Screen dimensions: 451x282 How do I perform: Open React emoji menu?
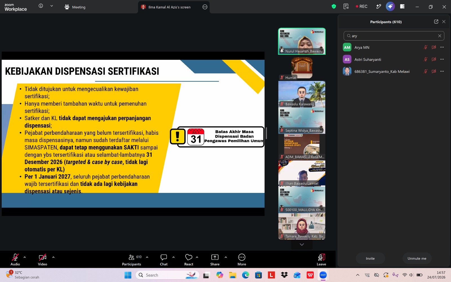(x=189, y=259)
